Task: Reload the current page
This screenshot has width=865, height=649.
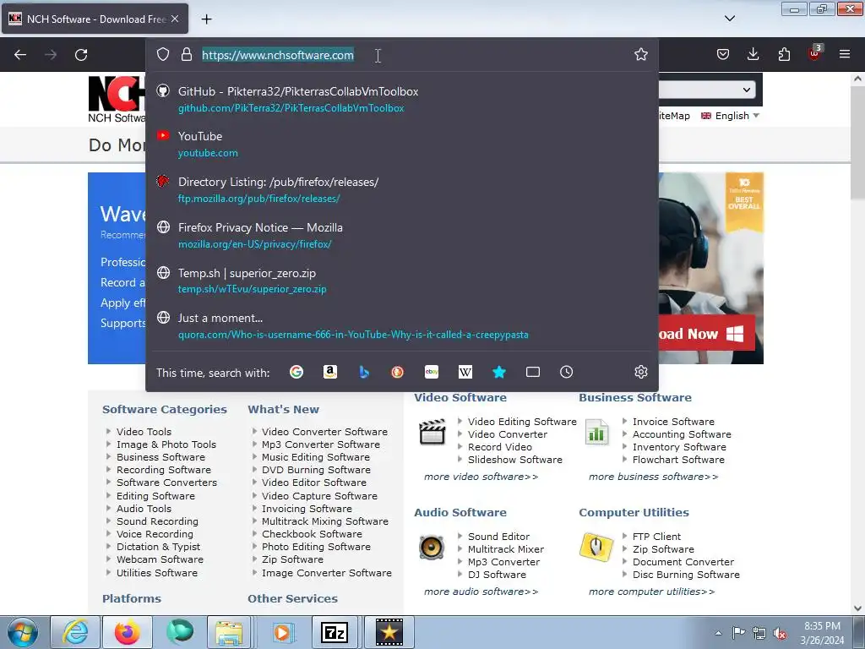Action: (x=81, y=55)
